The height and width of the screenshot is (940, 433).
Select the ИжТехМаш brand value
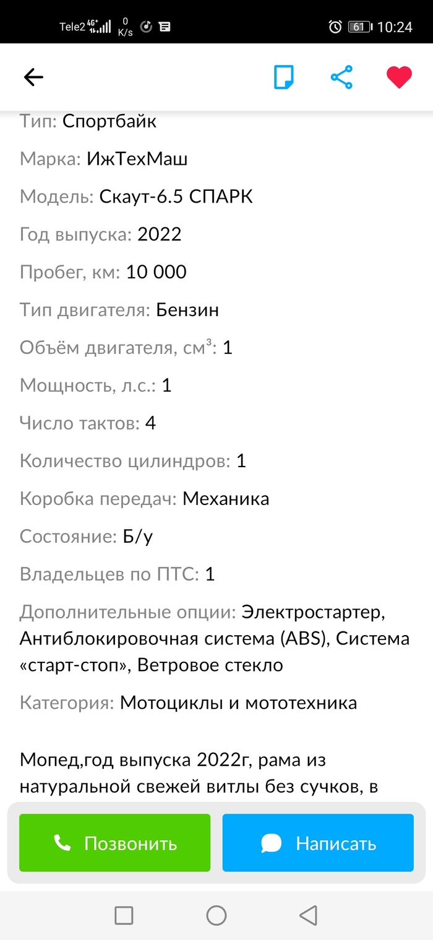(137, 159)
